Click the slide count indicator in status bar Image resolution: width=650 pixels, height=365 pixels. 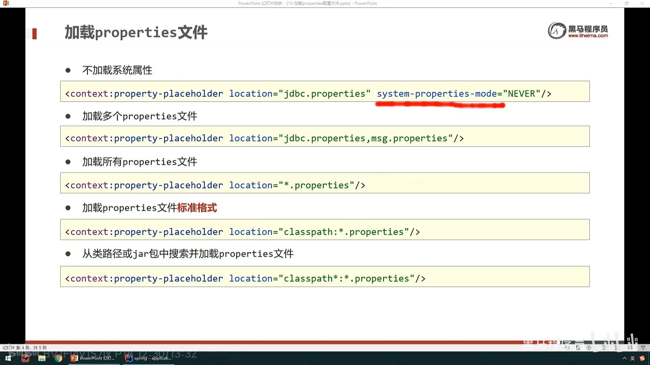25,347
